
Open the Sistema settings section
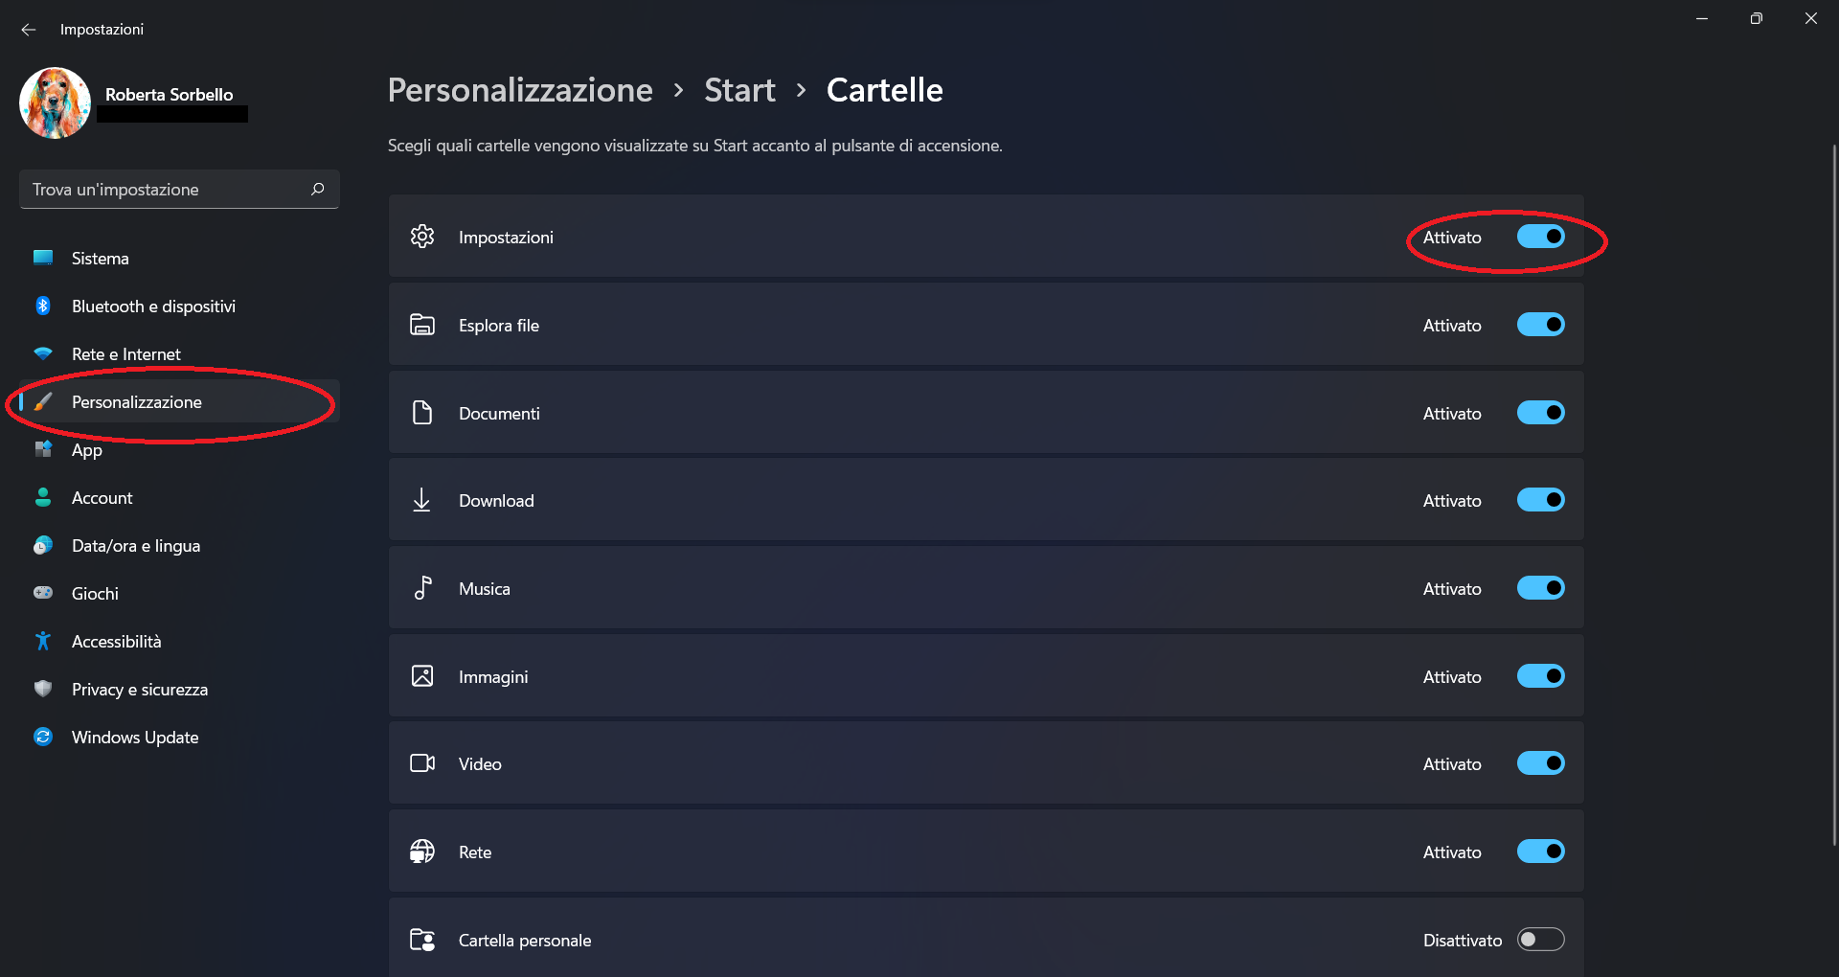[x=100, y=258]
